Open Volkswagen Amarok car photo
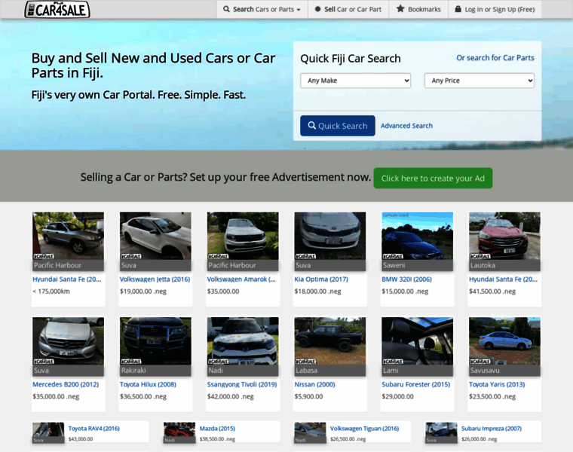 pyautogui.click(x=243, y=236)
